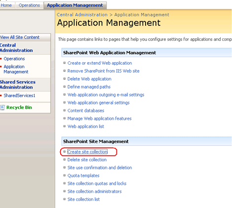The height and width of the screenshot is (208, 232).
Task: Open Web application general settings
Action: point(98,103)
